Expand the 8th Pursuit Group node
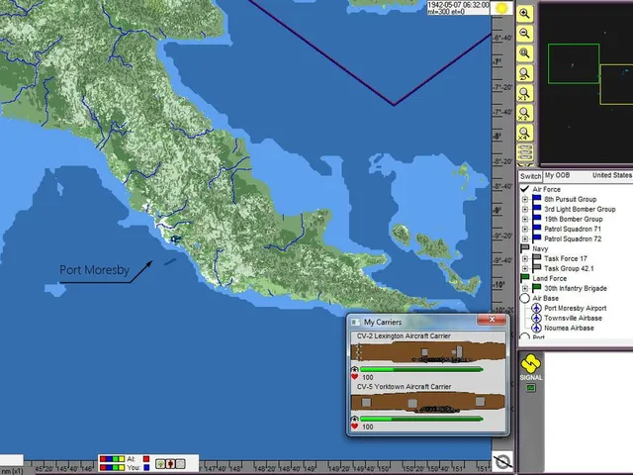Image resolution: width=633 pixels, height=475 pixels. tap(525, 199)
